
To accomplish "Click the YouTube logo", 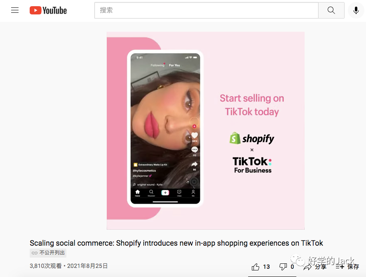I will point(48,10).
